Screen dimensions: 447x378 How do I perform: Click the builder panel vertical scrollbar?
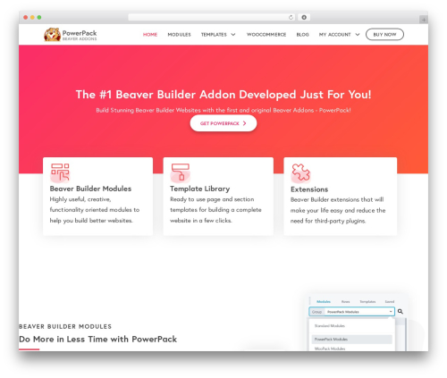tap(406, 334)
